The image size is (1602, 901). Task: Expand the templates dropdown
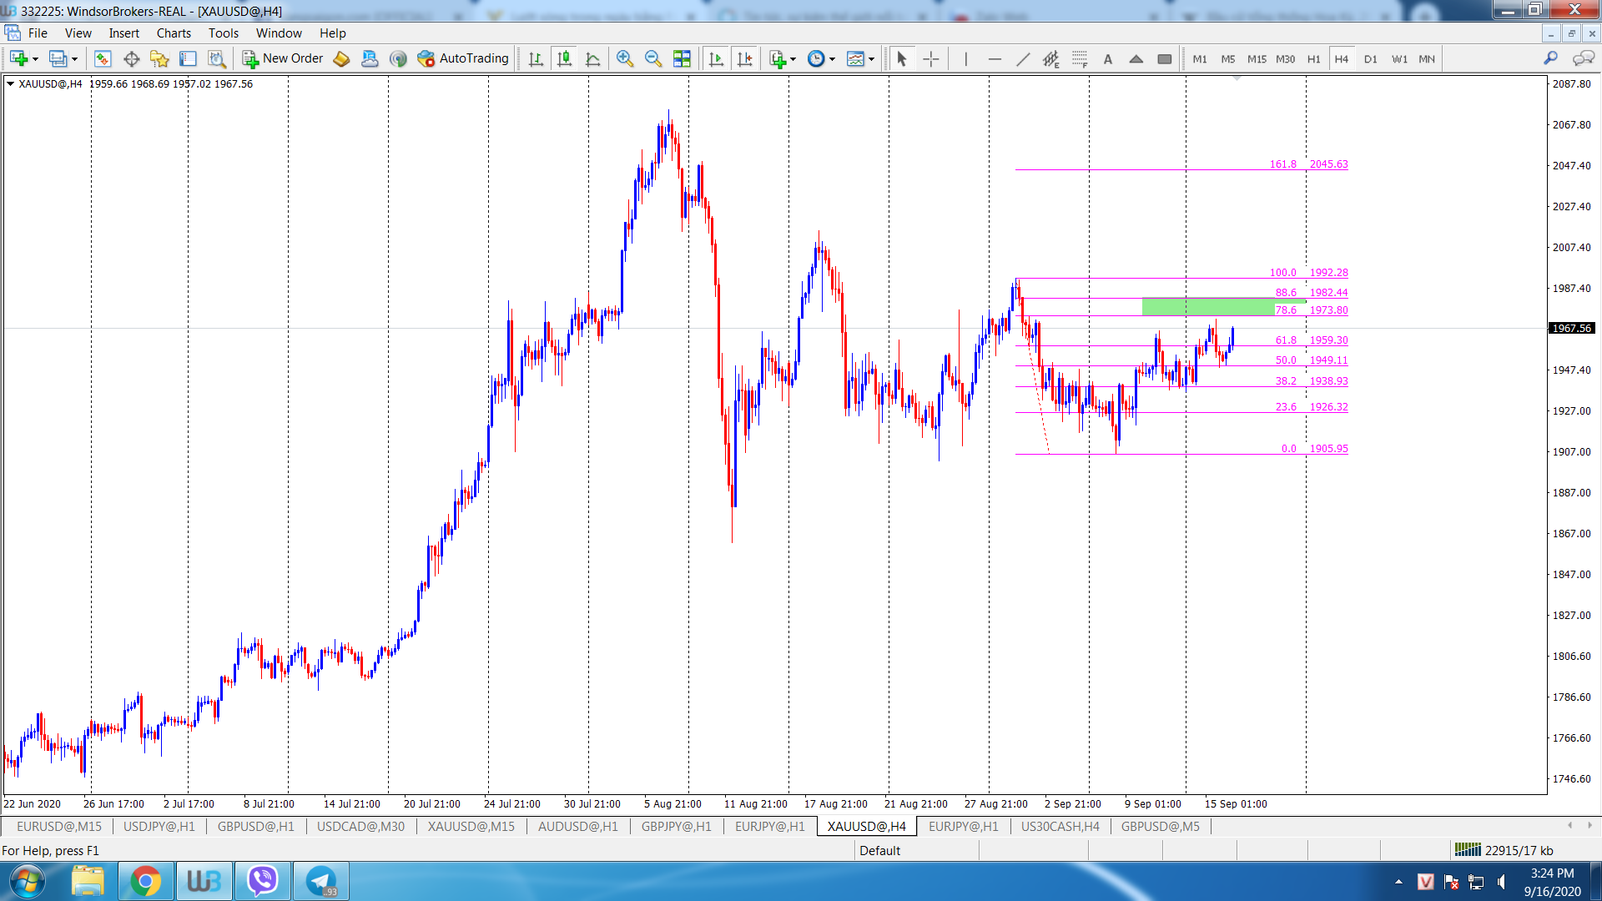871,59
